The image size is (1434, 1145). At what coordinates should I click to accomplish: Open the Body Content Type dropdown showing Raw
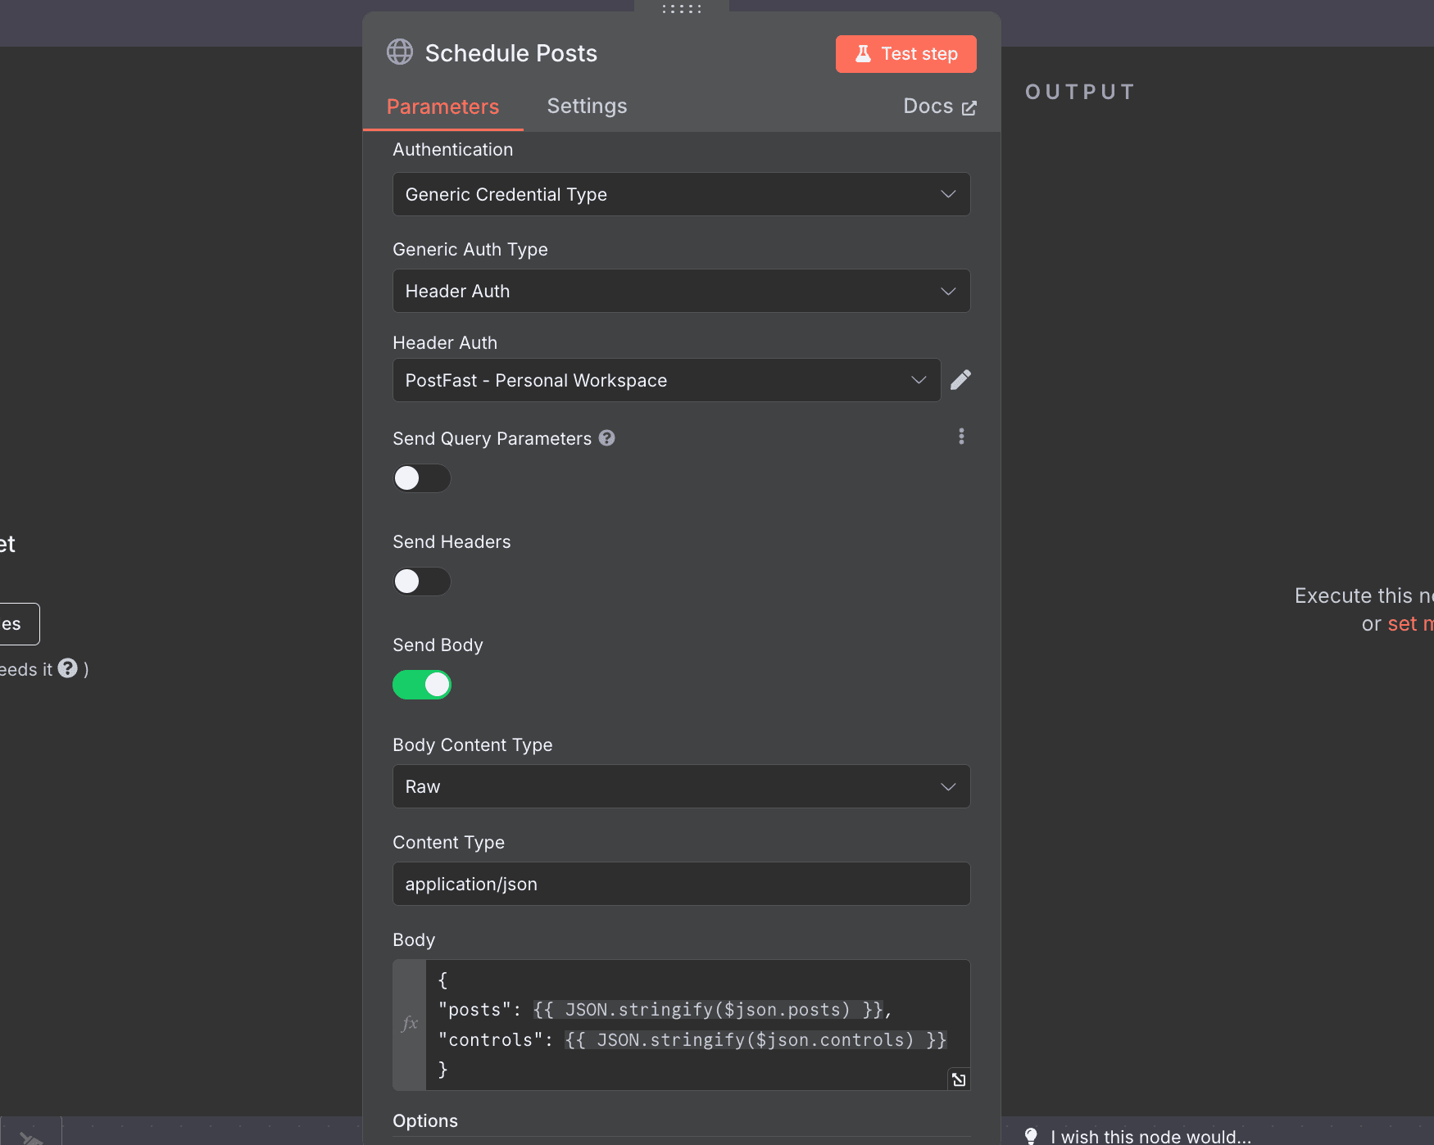tap(681, 786)
